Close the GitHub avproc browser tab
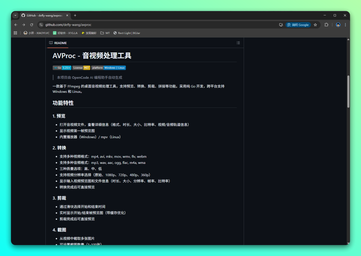 (67, 15)
